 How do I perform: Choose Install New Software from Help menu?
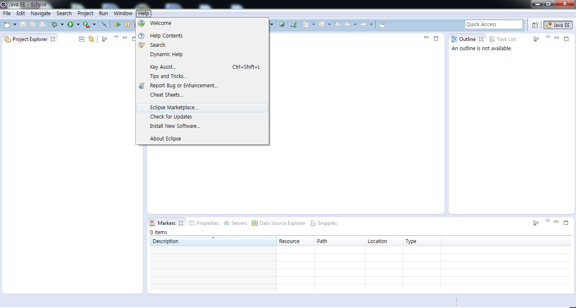[202, 126]
